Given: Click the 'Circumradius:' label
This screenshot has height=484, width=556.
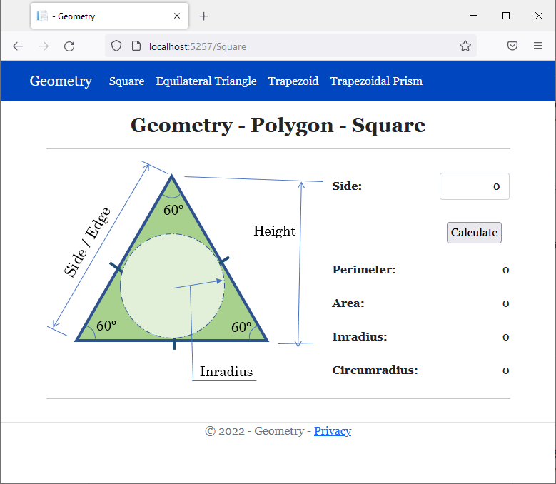Looking at the screenshot, I should pyautogui.click(x=375, y=370).
